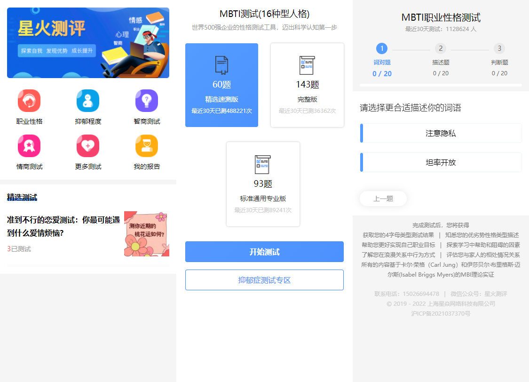Click the document icon on 60题 card
529x382 pixels.
pyautogui.click(x=221, y=65)
